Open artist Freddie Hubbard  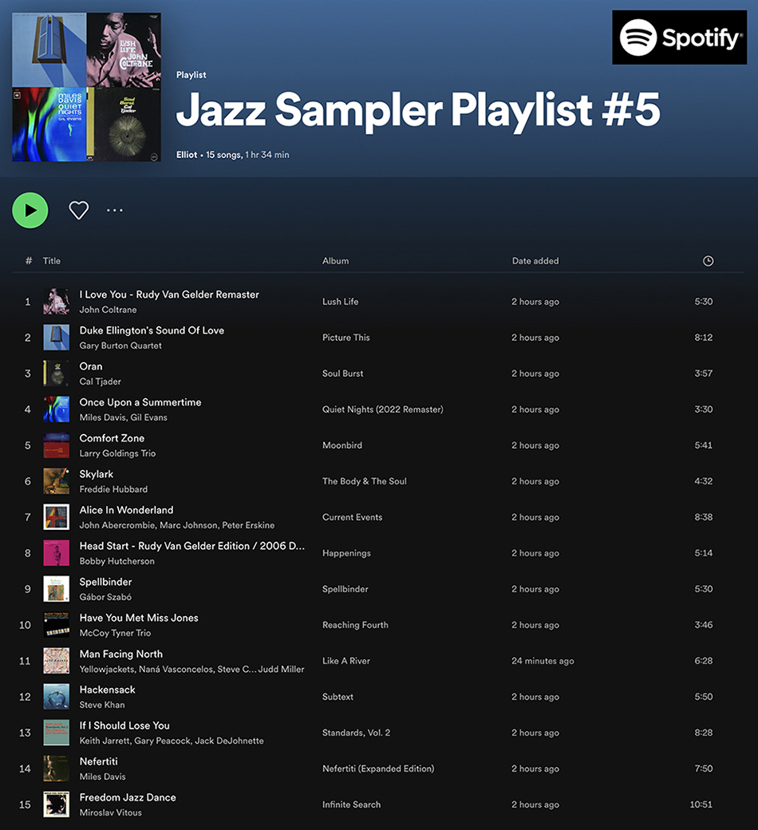(113, 489)
